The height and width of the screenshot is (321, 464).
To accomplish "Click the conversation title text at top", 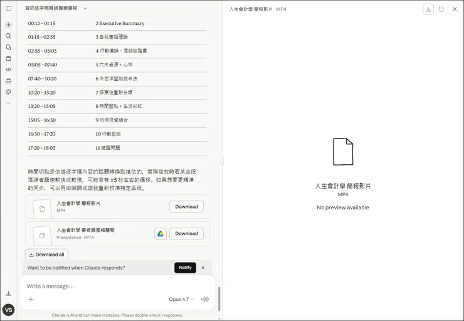I will point(51,8).
